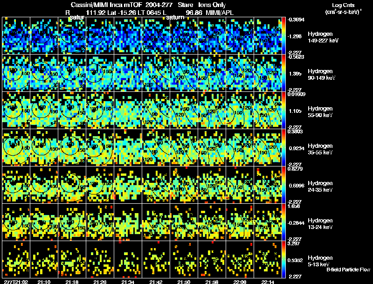Click the '22:06' time axis label
Viewport: 373px width, 284px height.
[240, 282]
